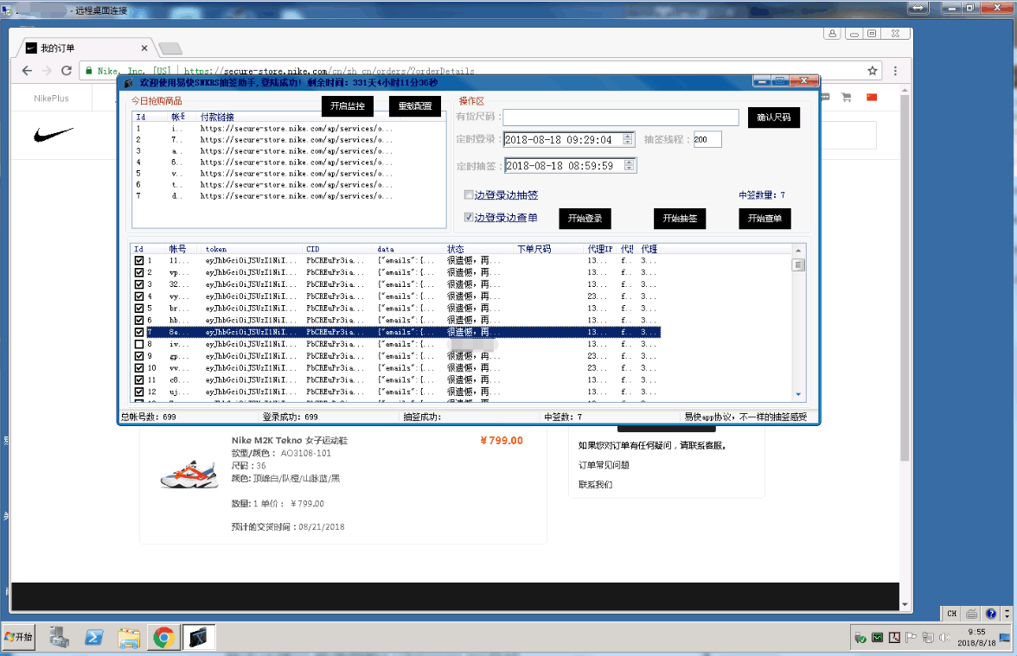1017x656 pixels.
Task: Click the Chrome forward arrow
Action: coord(46,71)
